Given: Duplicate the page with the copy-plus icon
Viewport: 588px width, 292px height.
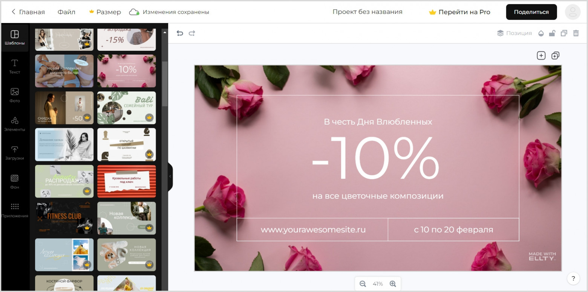Looking at the screenshot, I should pyautogui.click(x=555, y=55).
